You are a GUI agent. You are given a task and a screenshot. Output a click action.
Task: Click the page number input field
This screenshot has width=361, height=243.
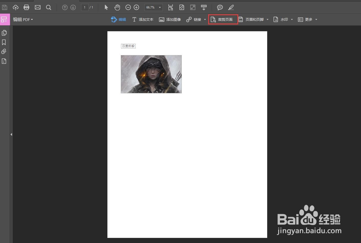[x=85, y=7]
